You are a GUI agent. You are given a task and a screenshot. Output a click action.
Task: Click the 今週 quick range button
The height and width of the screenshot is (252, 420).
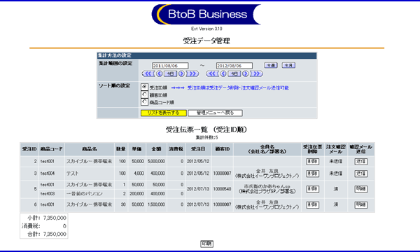click(x=271, y=65)
